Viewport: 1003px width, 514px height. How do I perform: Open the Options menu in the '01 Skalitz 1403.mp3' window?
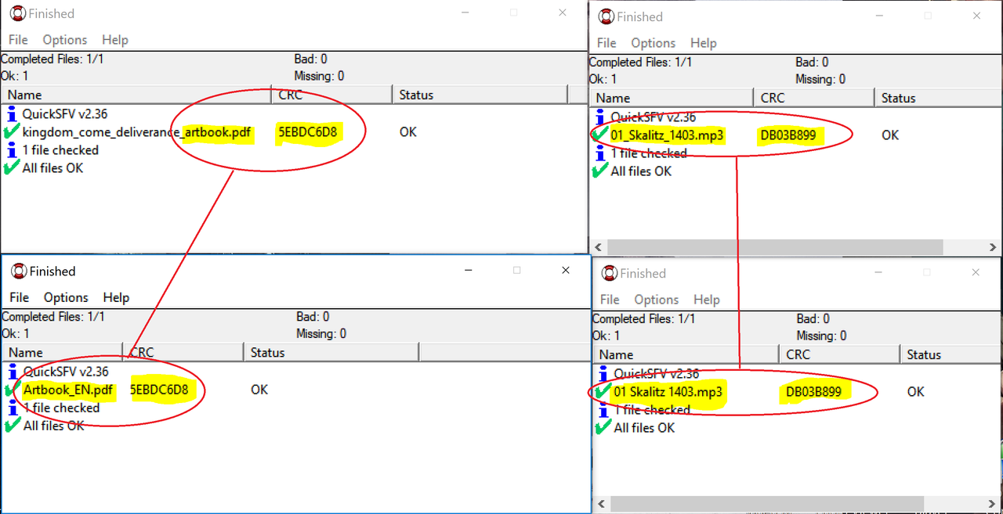(x=657, y=300)
